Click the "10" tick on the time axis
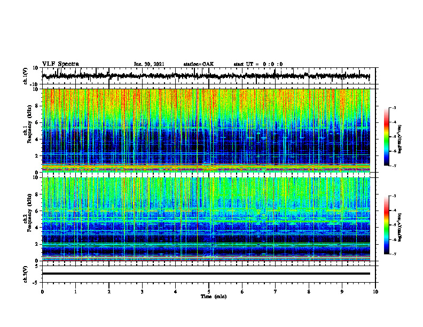The width and height of the screenshot is (423, 327). coord(375,292)
